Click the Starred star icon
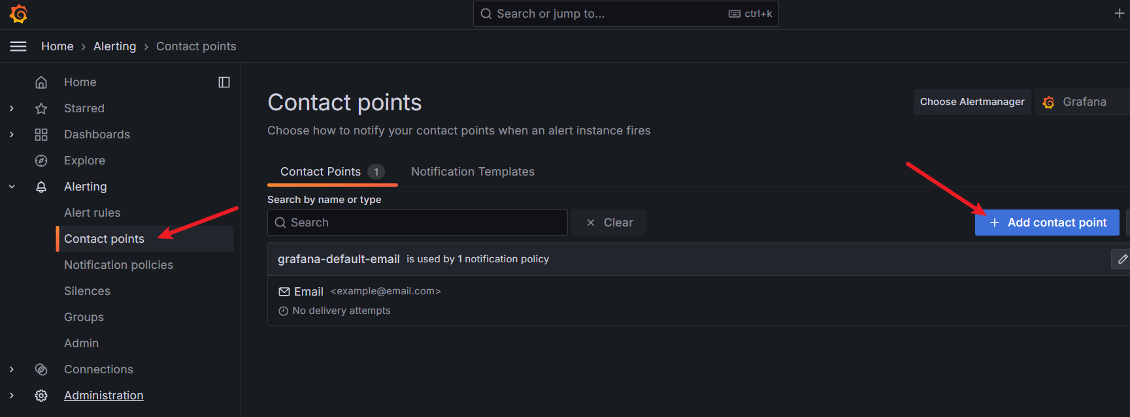 click(x=41, y=108)
